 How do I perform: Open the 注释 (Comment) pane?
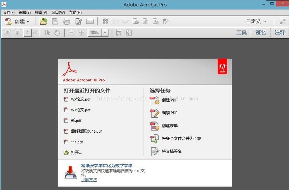point(280,33)
